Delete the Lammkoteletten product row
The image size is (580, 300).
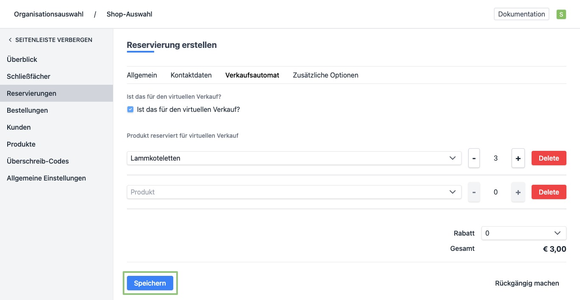[549, 158]
